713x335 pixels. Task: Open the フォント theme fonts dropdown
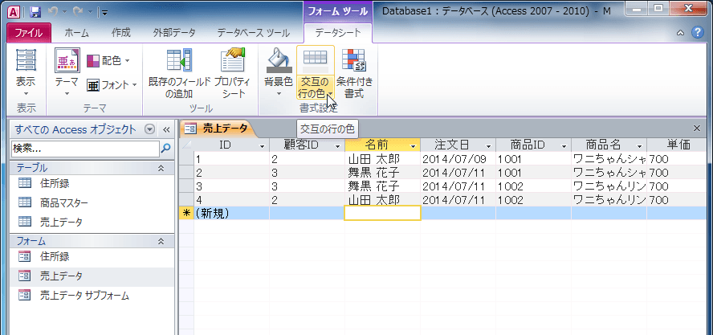coord(112,84)
